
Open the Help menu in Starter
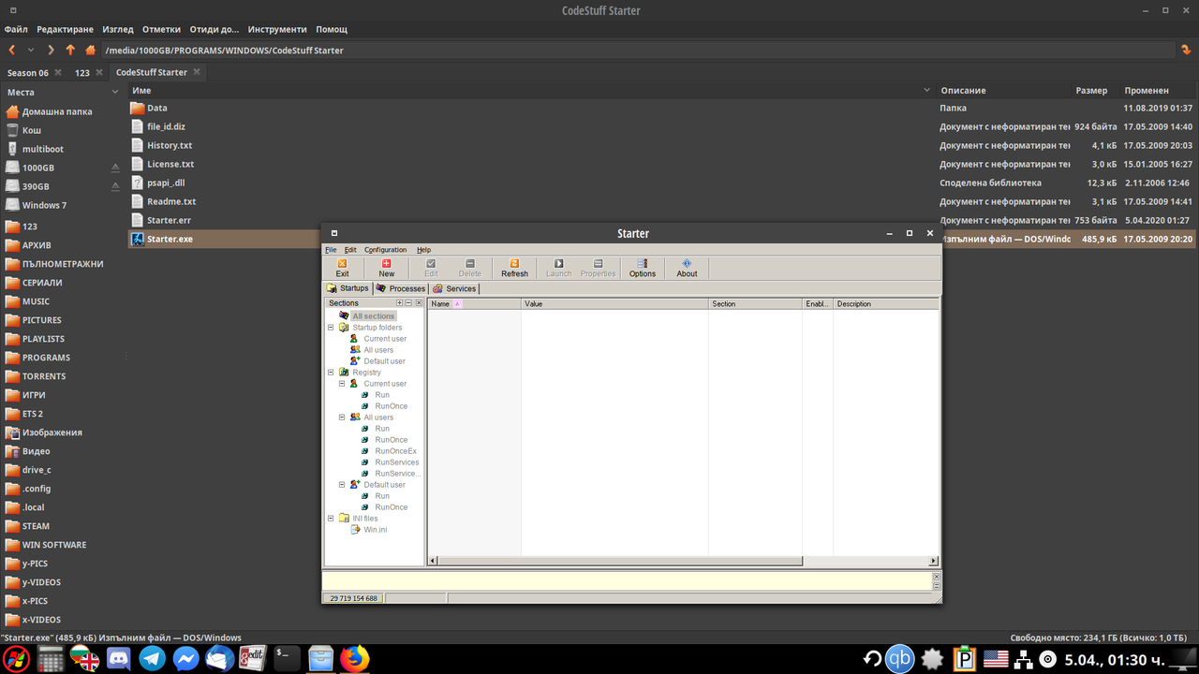423,250
